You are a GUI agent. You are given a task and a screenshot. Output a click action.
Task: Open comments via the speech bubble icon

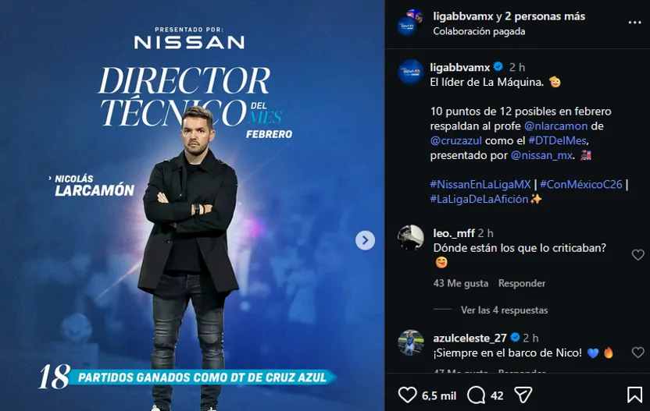click(476, 395)
